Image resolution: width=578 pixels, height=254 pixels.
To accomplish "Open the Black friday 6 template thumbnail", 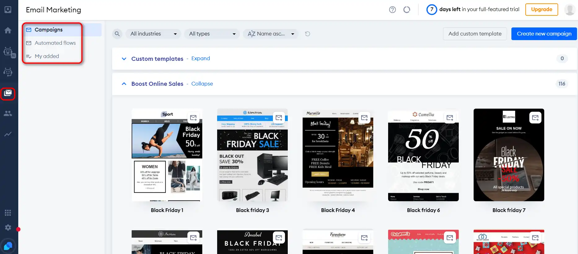I will [423, 155].
